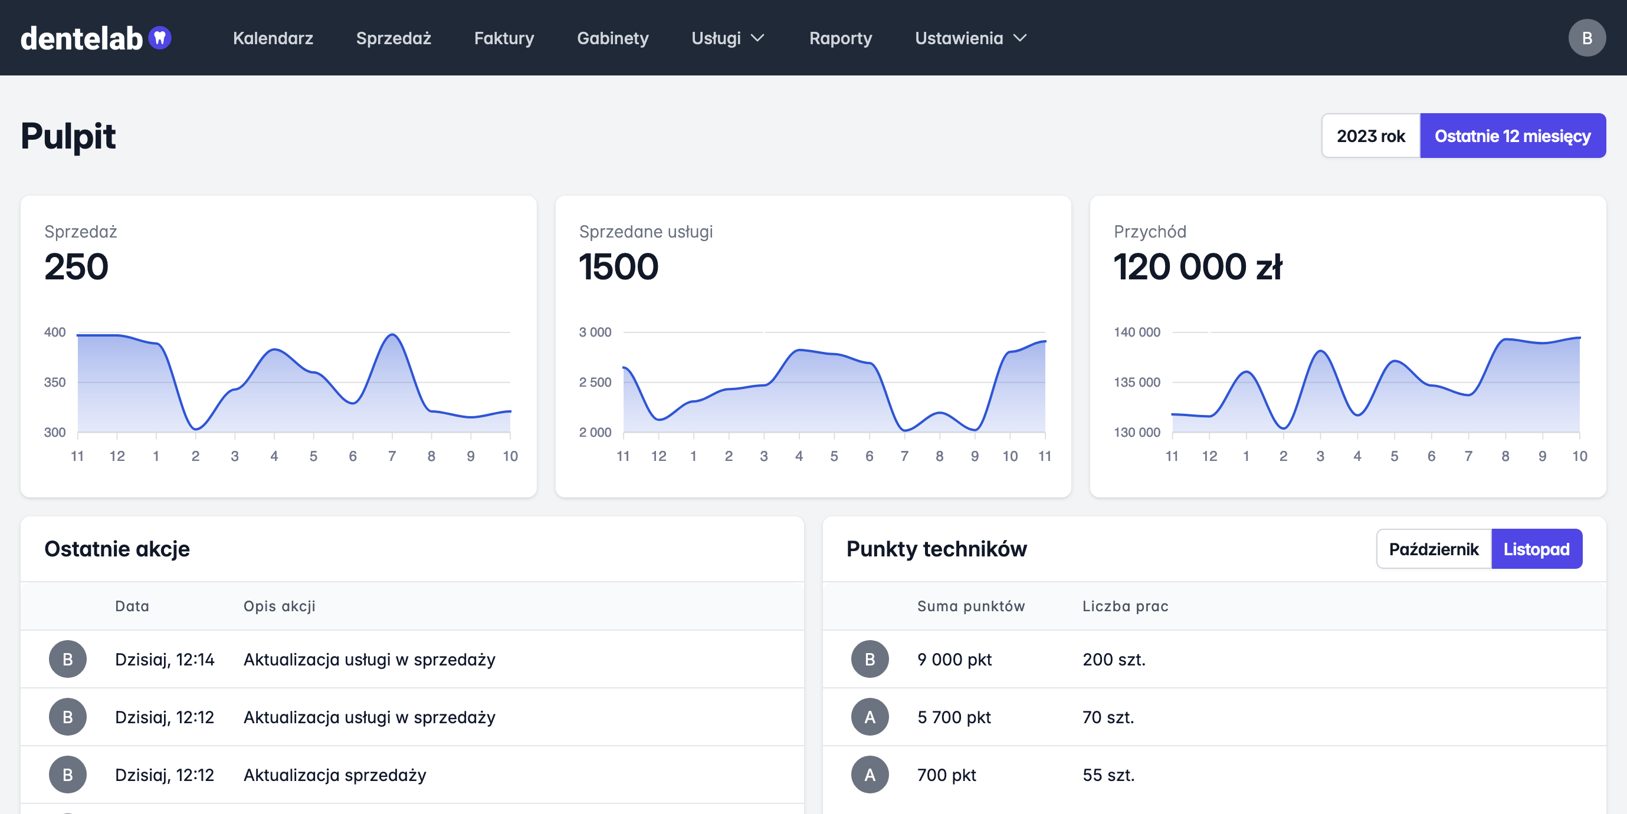This screenshot has width=1627, height=814.
Task: Open the Faktury section
Action: pyautogui.click(x=504, y=38)
